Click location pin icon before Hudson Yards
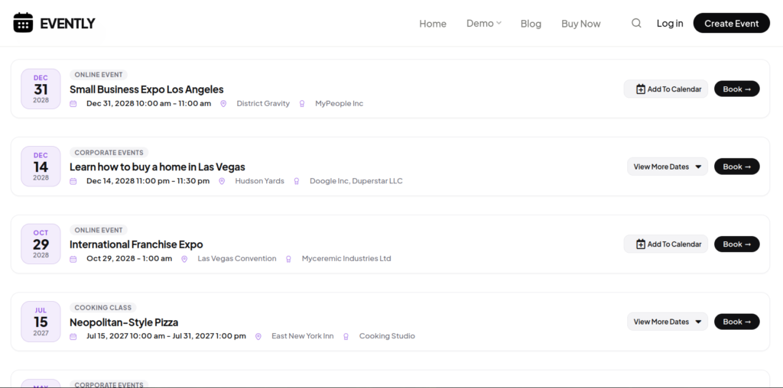783x388 pixels. (222, 181)
